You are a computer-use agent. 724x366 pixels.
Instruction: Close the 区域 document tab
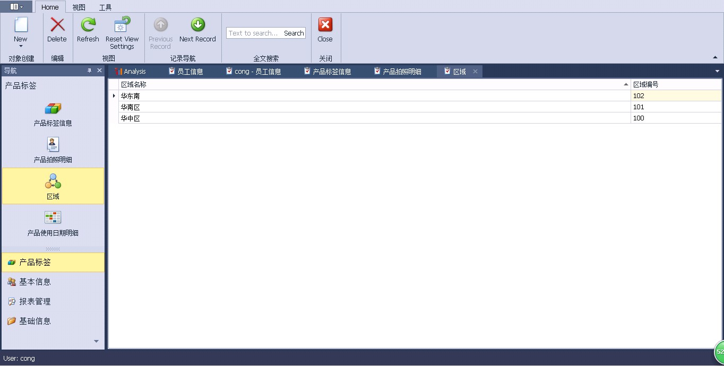tap(475, 71)
